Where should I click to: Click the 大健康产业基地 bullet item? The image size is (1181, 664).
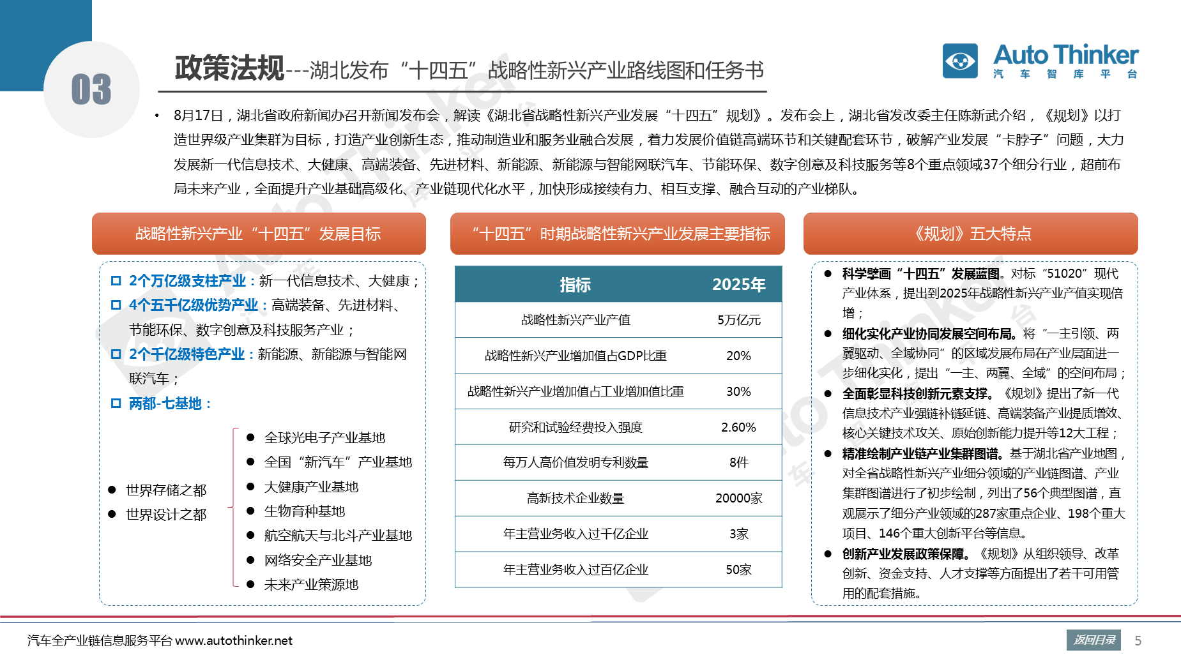click(x=312, y=487)
